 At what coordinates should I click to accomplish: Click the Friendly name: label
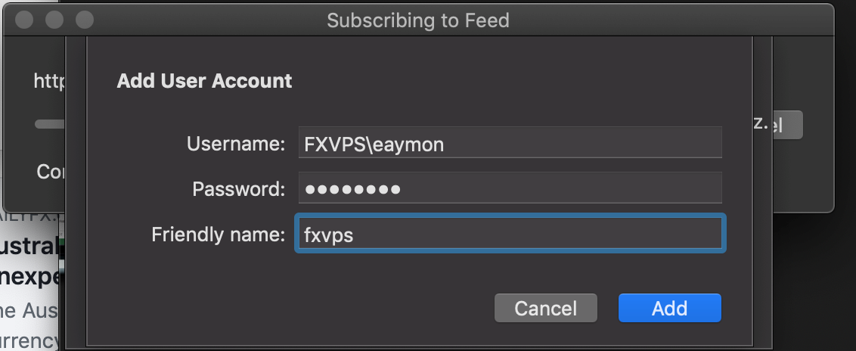[x=219, y=235]
